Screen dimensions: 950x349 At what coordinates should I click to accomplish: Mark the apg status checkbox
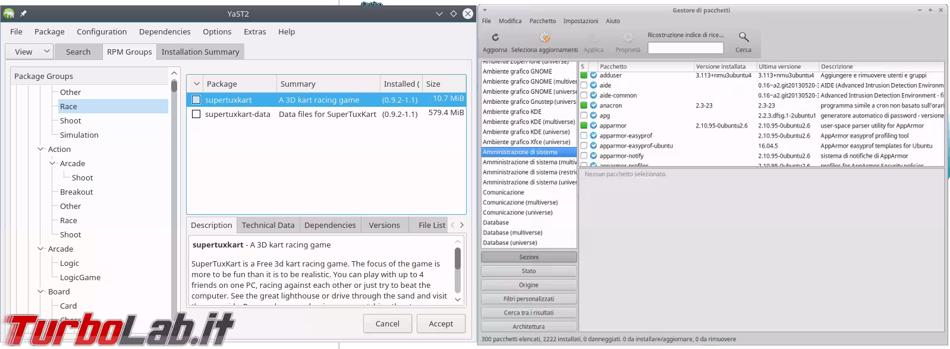pyautogui.click(x=584, y=116)
